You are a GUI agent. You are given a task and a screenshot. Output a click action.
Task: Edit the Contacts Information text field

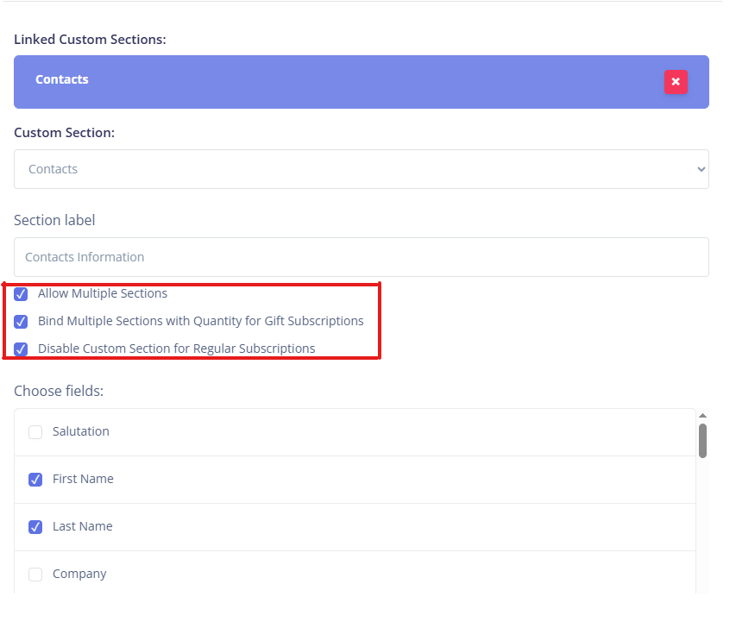tap(361, 256)
